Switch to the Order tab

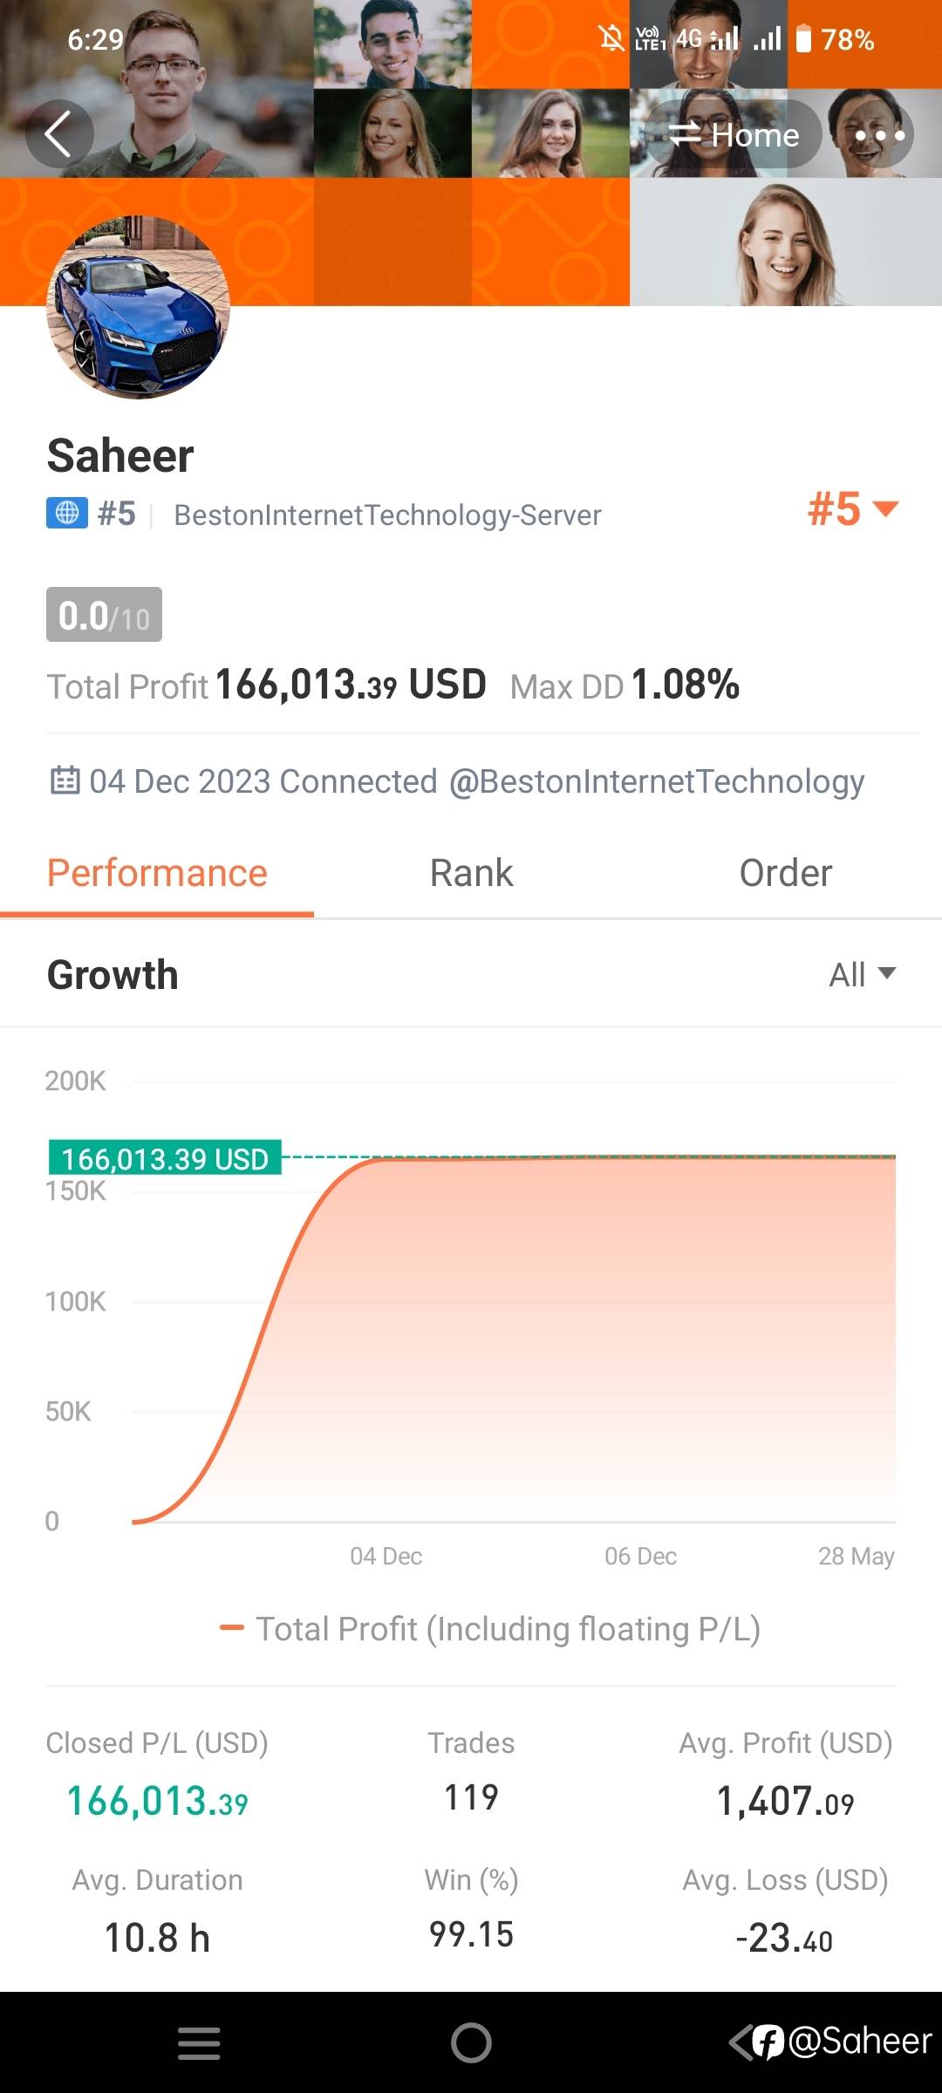point(785,874)
